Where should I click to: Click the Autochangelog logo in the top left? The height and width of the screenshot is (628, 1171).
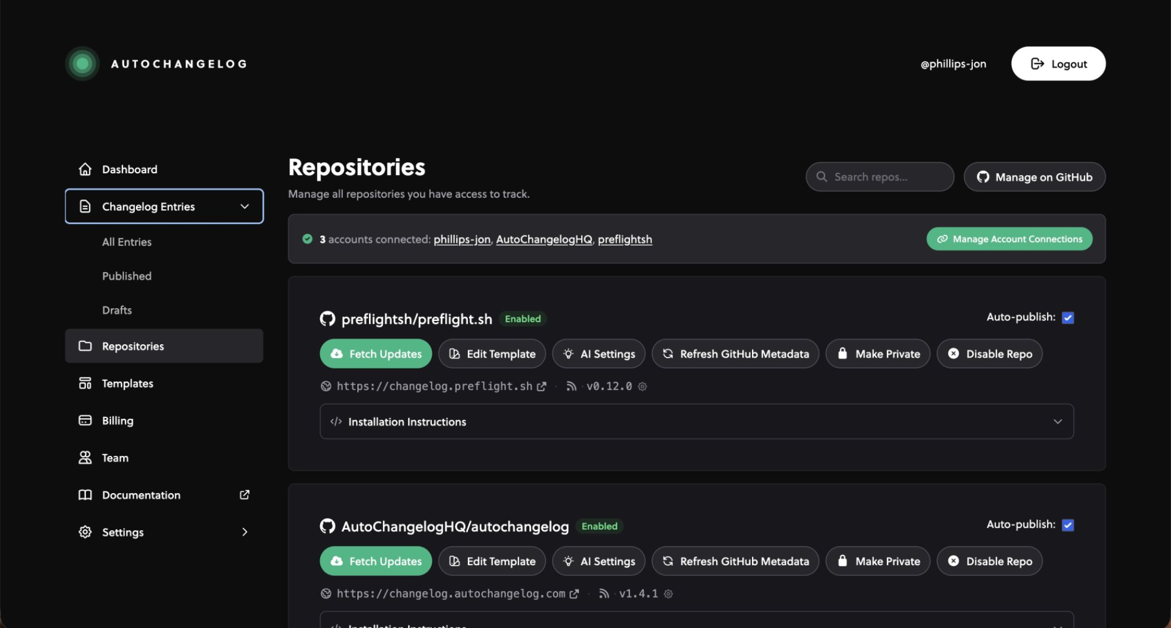pos(81,63)
